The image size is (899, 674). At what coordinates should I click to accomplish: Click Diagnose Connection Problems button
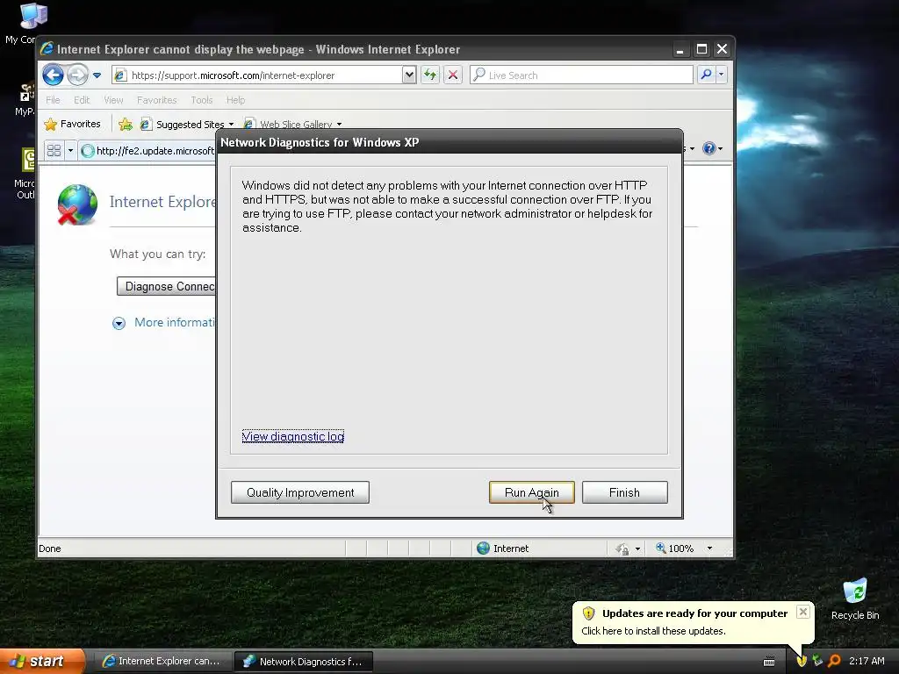pyautogui.click(x=167, y=286)
